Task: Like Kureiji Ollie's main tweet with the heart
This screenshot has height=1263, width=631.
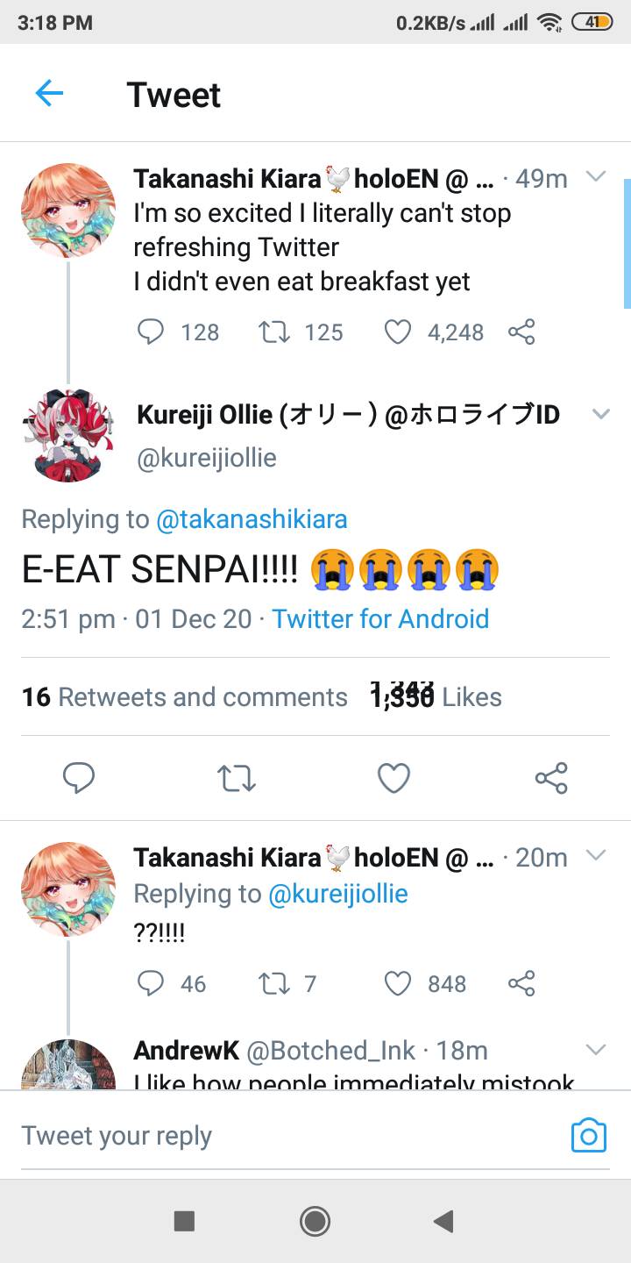Action: pyautogui.click(x=393, y=778)
